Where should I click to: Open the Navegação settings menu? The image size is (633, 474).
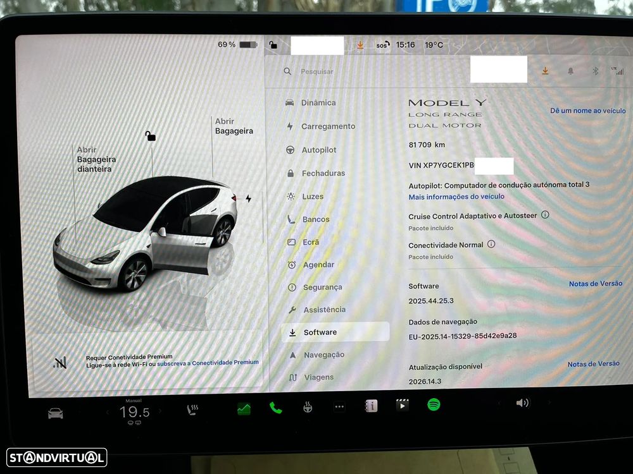click(x=317, y=355)
